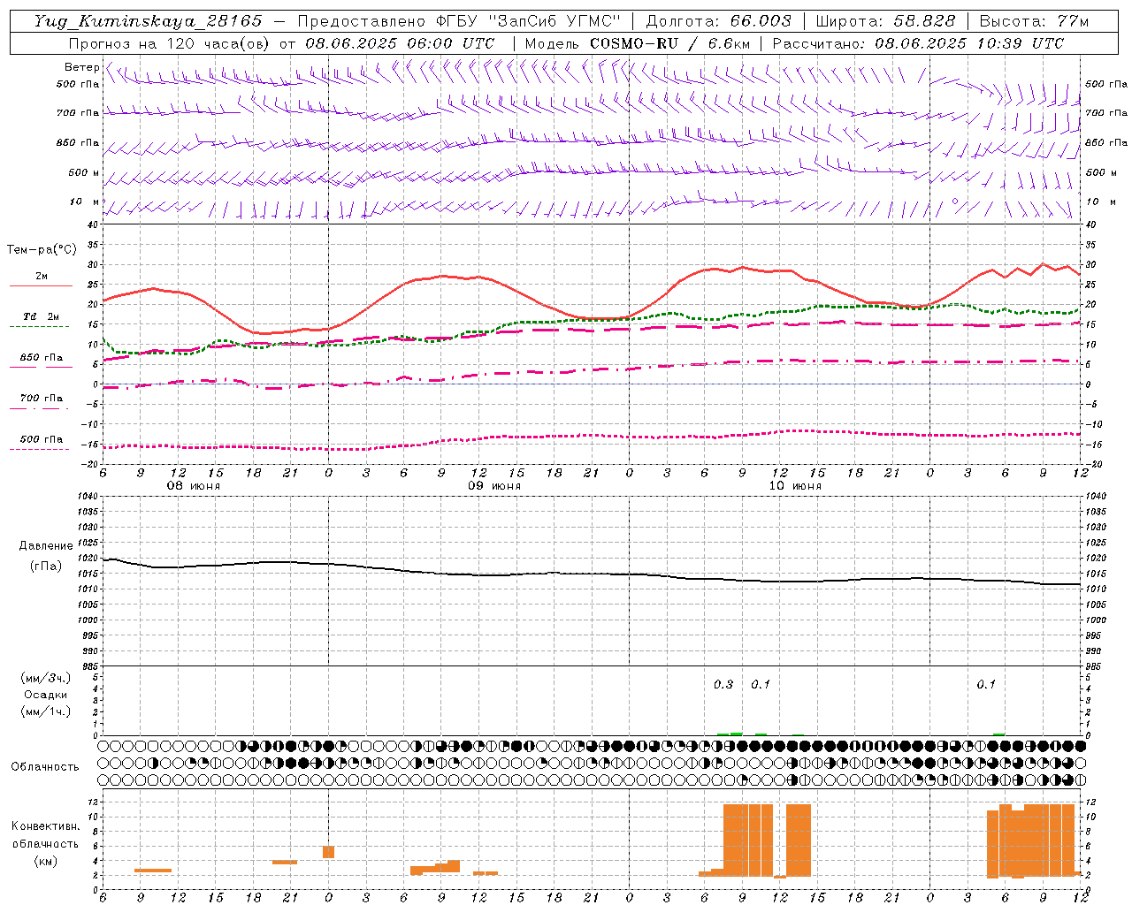This screenshot has height=905, width=1132.
Task: Click the Облачность row label
Action: pos(45,766)
